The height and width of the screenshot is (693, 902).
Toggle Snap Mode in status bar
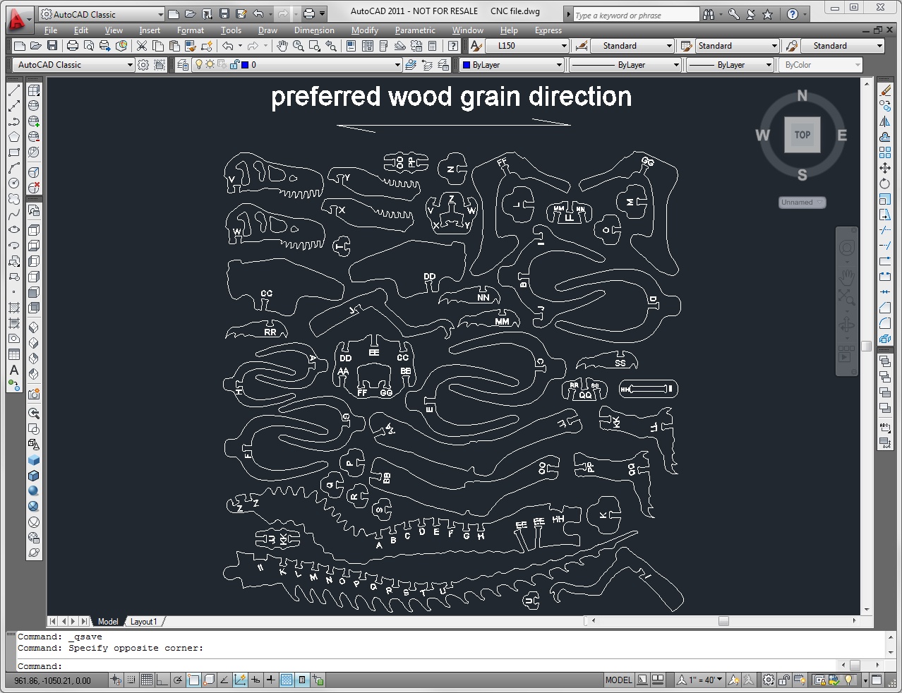click(131, 680)
